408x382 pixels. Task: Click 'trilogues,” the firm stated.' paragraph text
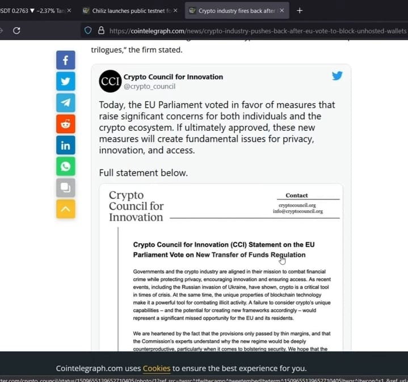[137, 50]
